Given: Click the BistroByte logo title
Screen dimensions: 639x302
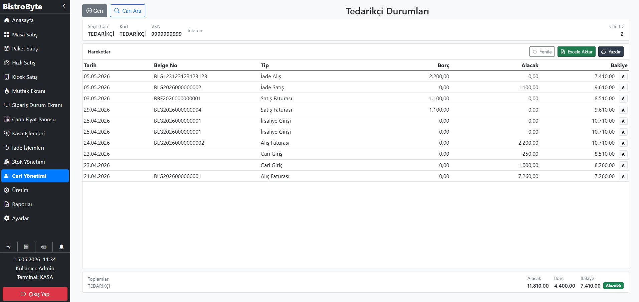Looking at the screenshot, I should point(22,7).
